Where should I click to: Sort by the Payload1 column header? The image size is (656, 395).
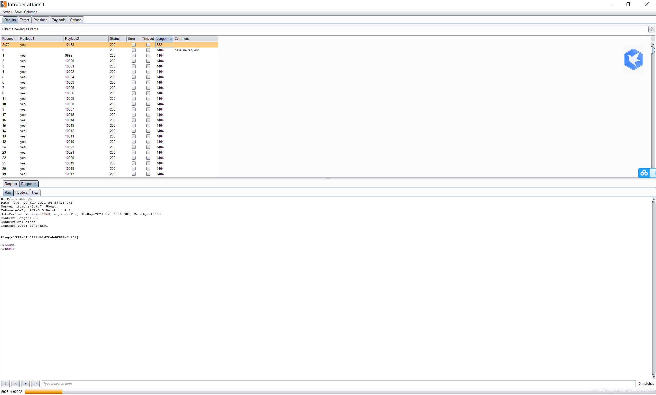point(41,38)
